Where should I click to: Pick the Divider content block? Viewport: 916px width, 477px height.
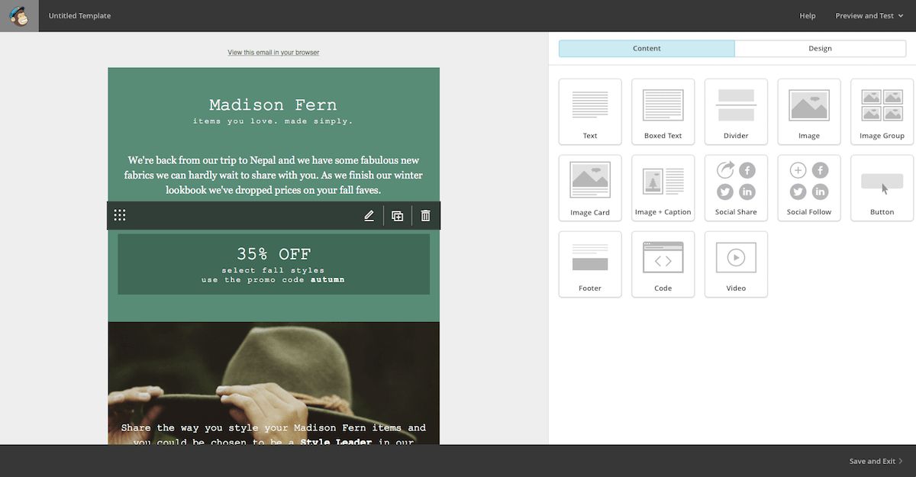coord(736,111)
